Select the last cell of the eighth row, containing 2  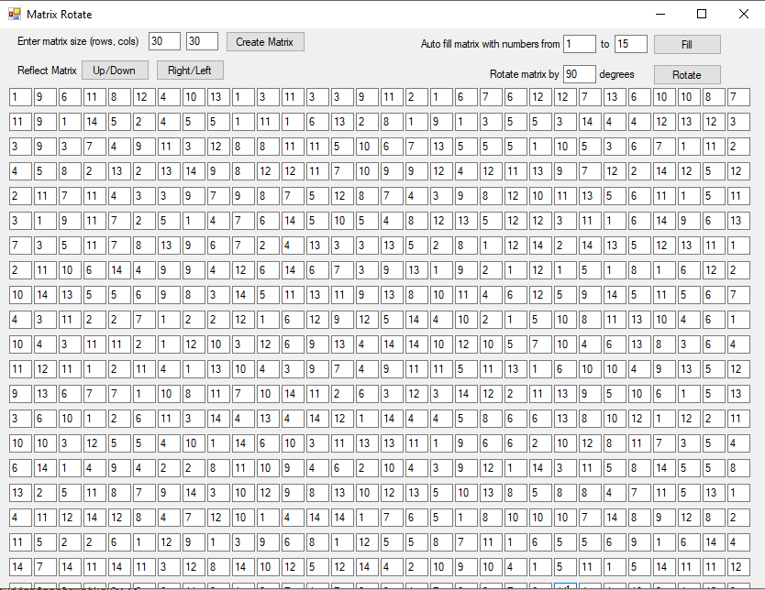738,270
